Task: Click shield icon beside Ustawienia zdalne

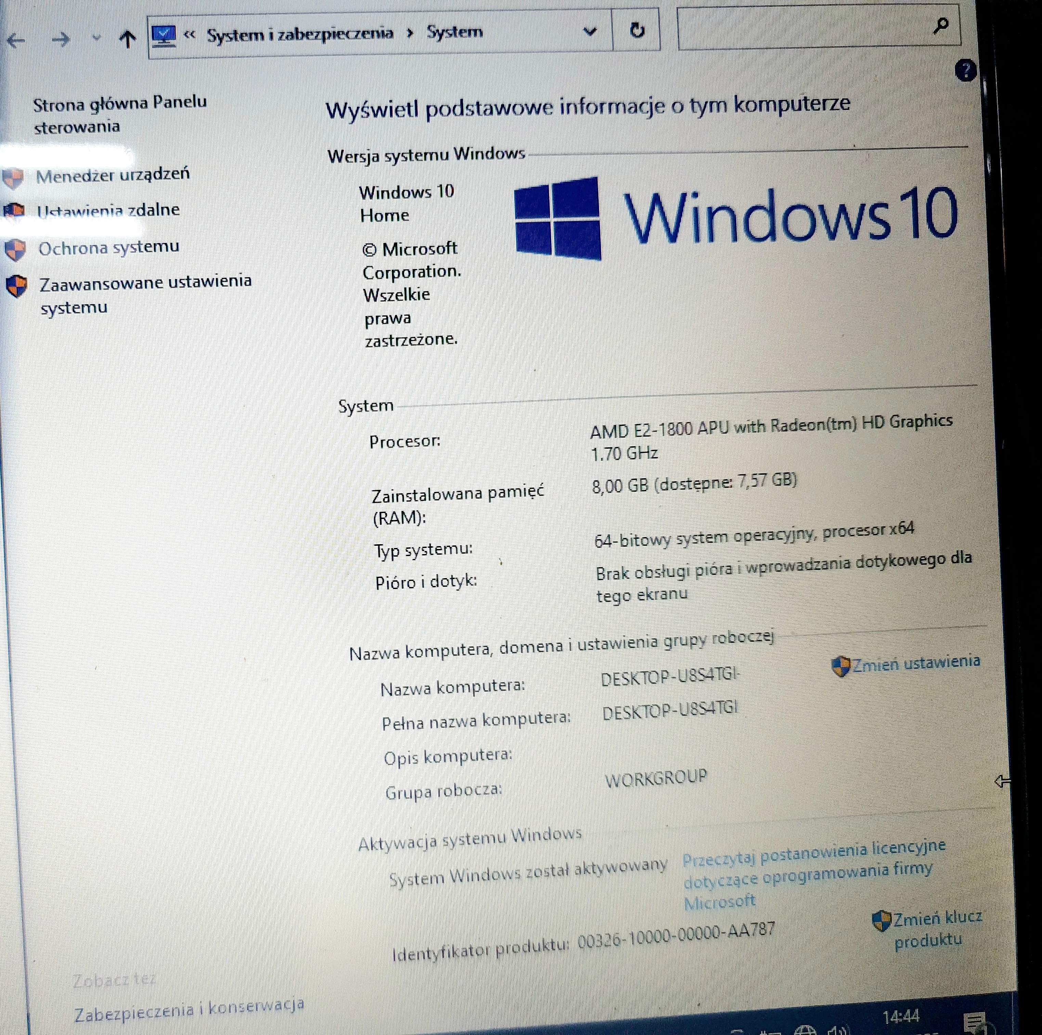Action: point(14,210)
